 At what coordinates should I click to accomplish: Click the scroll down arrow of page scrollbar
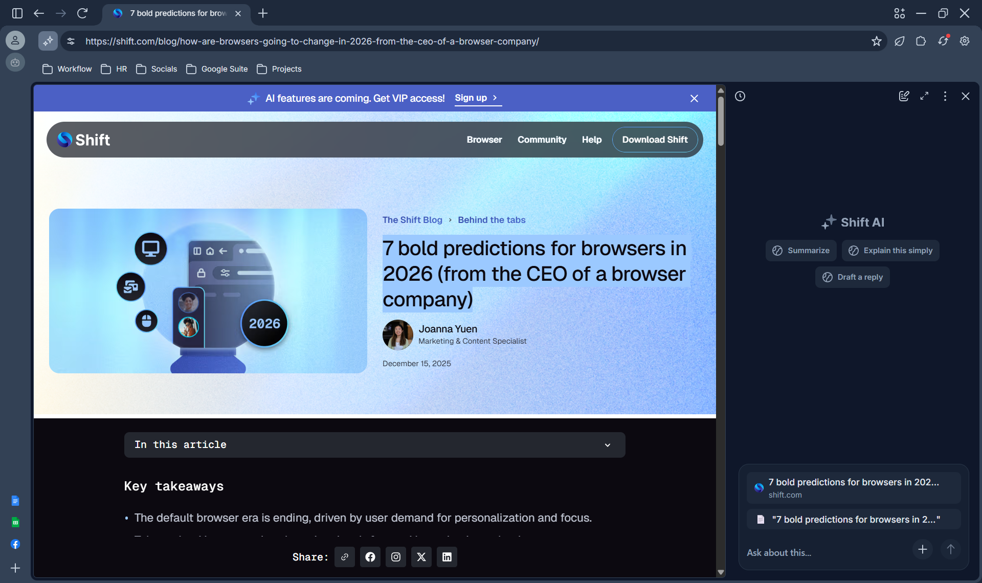click(721, 572)
